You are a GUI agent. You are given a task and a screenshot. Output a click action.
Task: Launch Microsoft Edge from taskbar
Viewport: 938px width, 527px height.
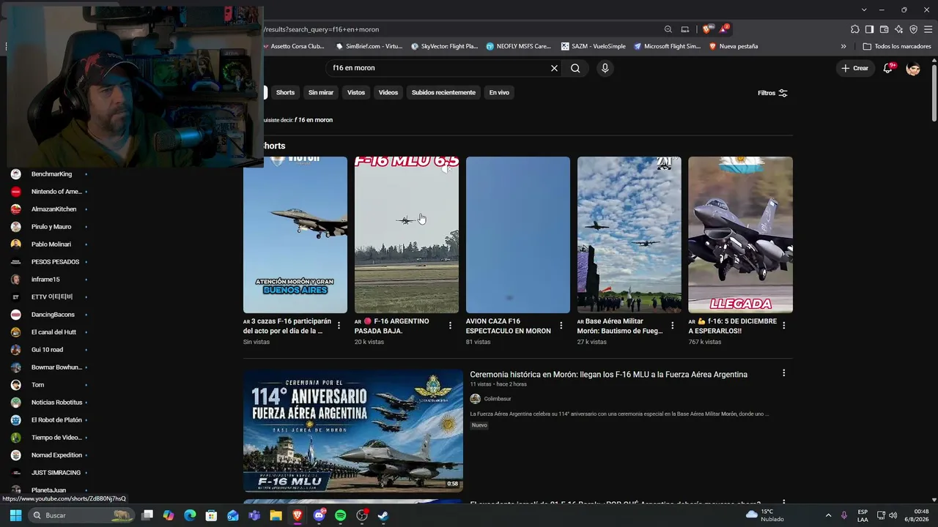click(x=190, y=515)
